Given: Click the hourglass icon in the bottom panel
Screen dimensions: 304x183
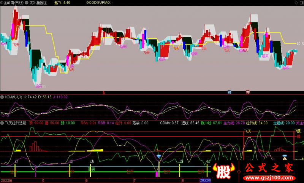Looking at the screenshot, I should point(284,156).
